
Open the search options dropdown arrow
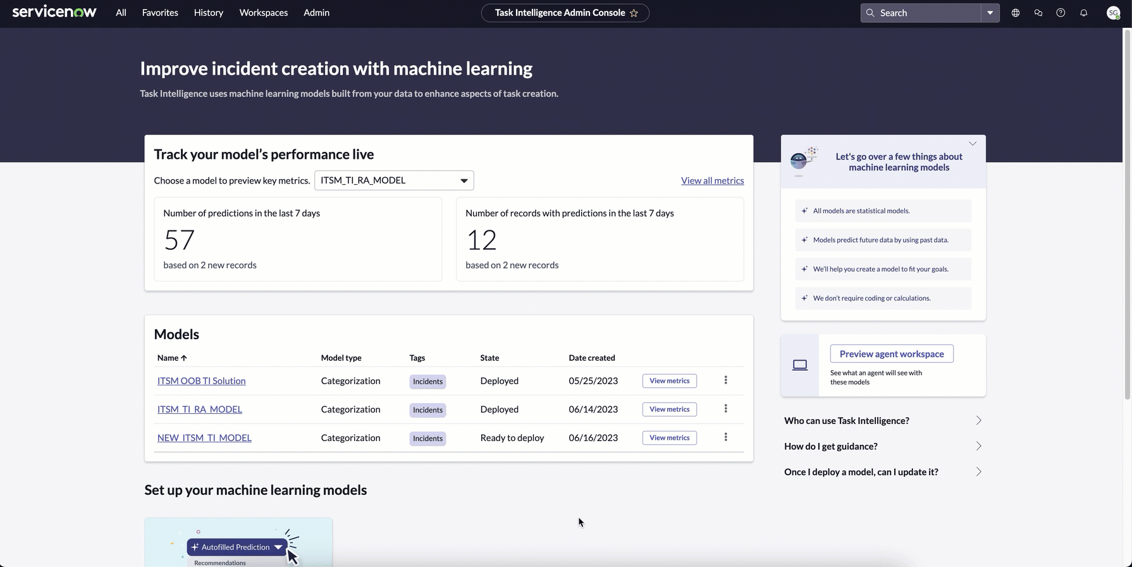(990, 13)
